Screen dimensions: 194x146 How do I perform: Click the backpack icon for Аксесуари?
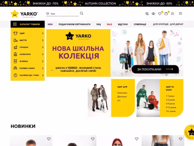click(x=15, y=54)
